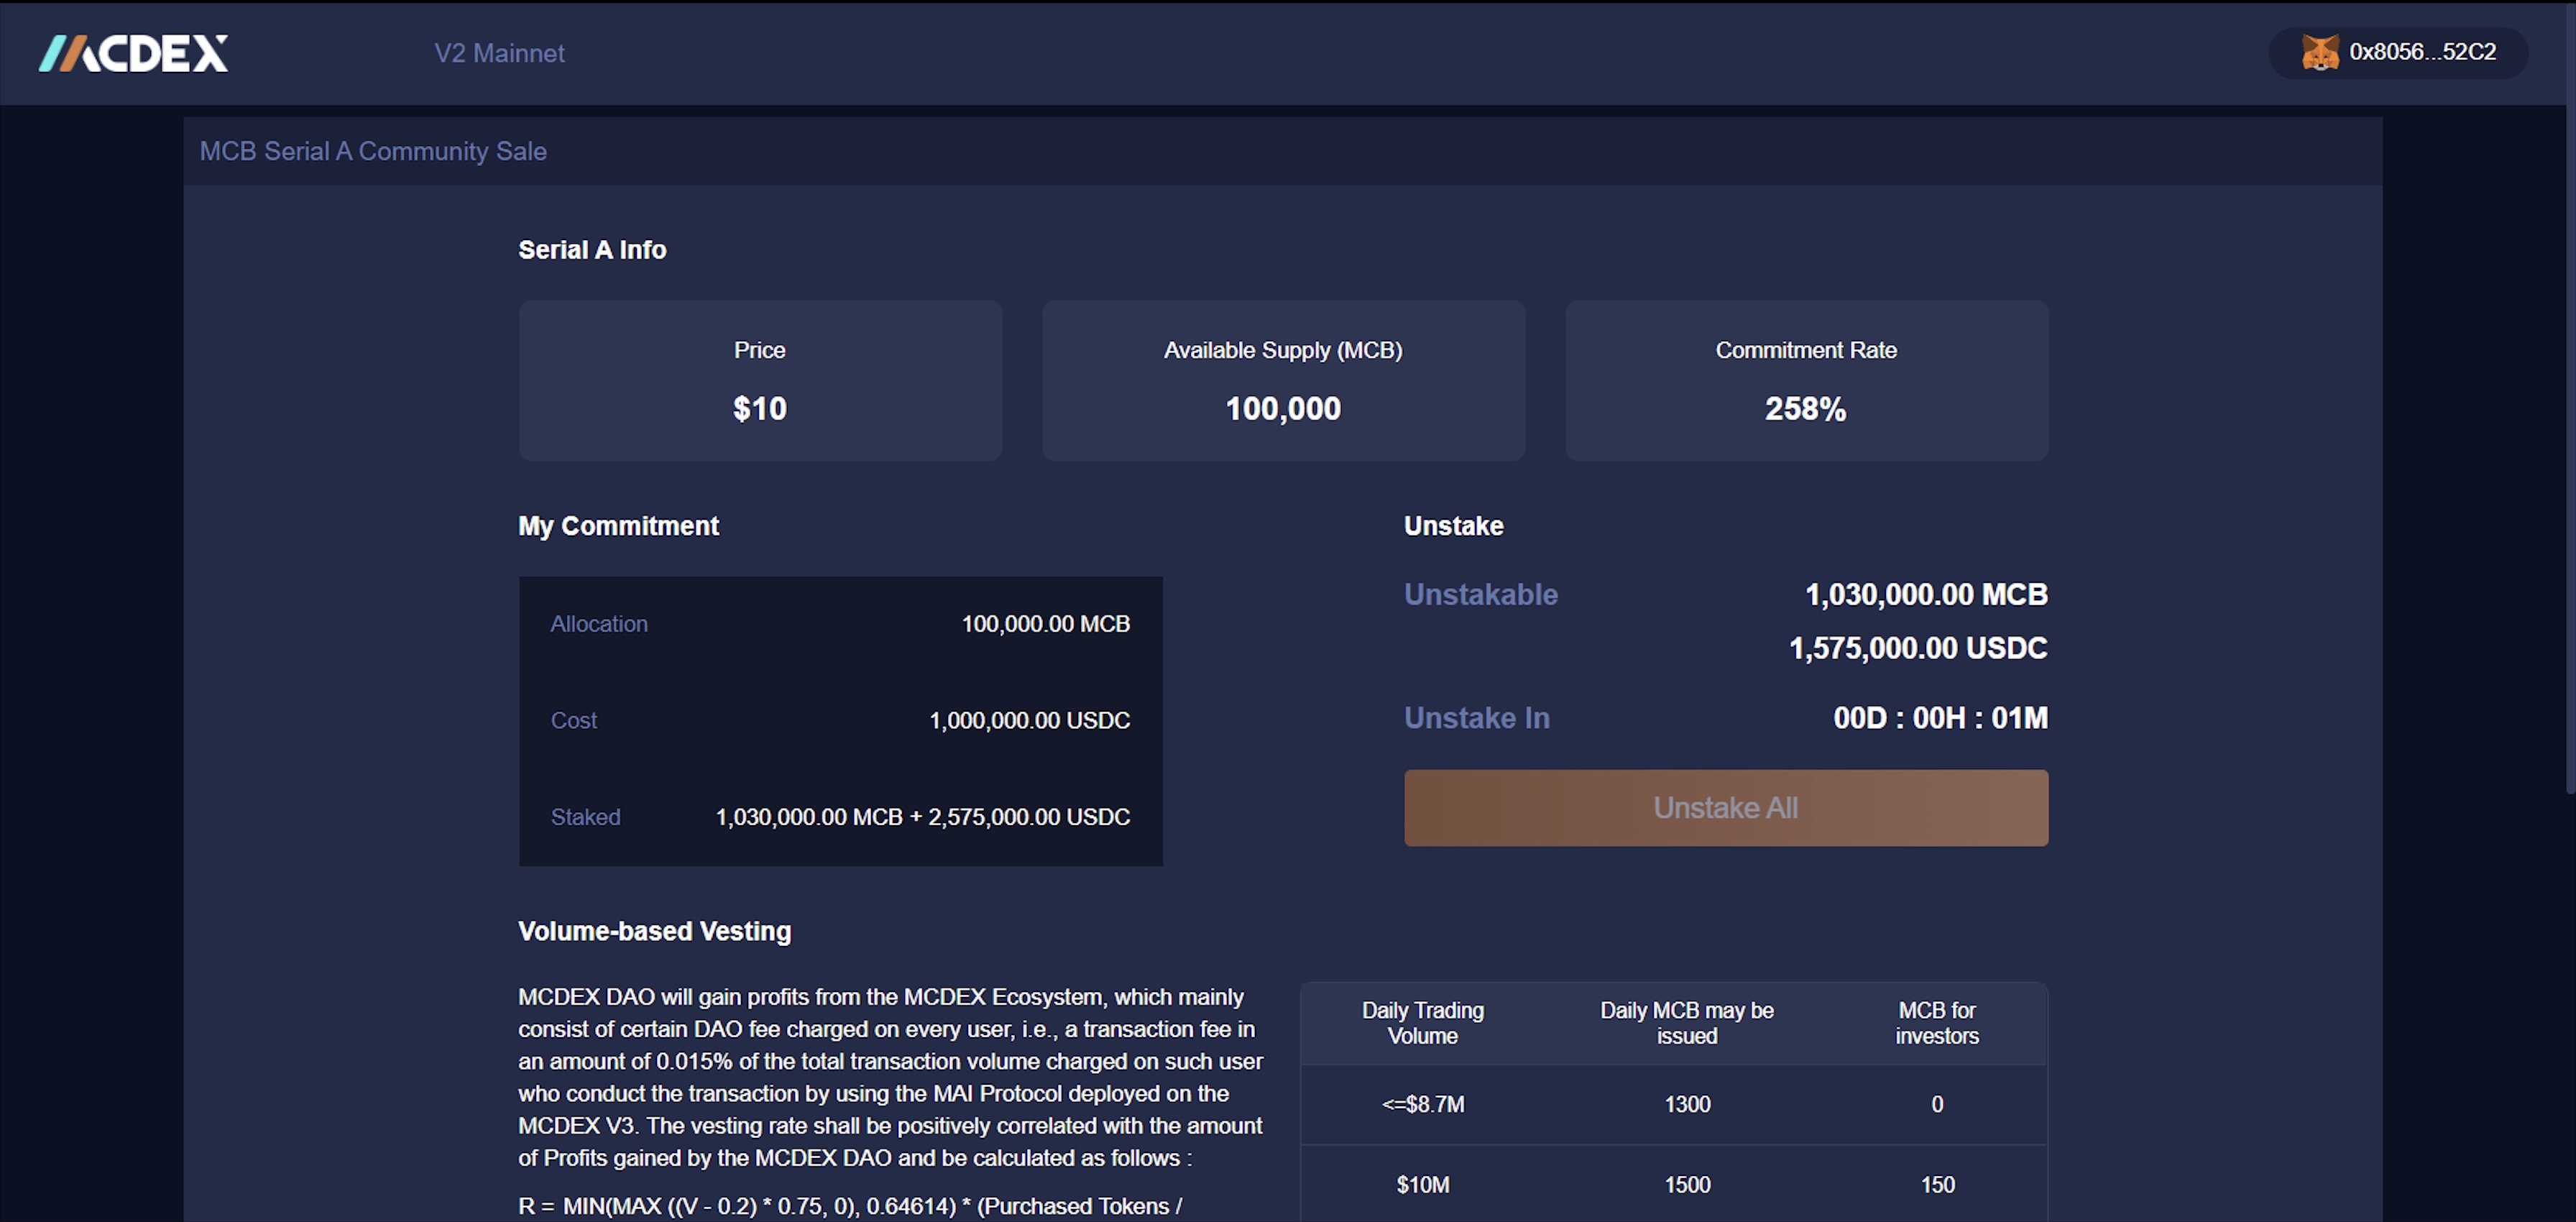The height and width of the screenshot is (1222, 2576).
Task: Open the V2 Mainnet link
Action: 499,53
